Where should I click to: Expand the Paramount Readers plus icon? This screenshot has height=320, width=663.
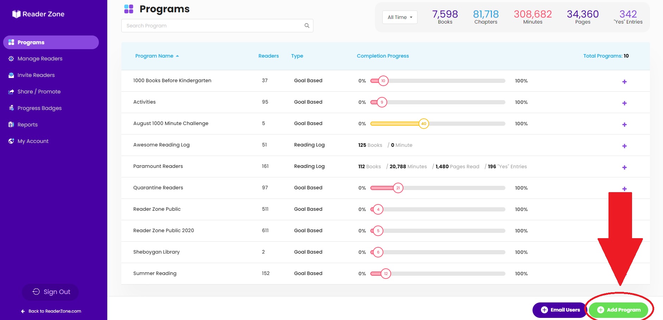click(x=624, y=167)
